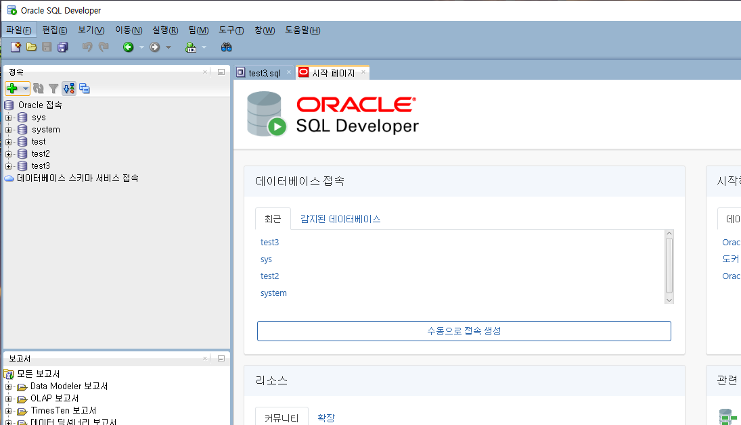Click the recent connections list scrollbar
The width and height of the screenshot is (741, 425).
[669, 266]
